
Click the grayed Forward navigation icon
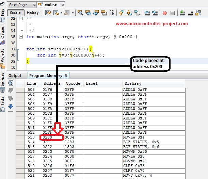tap(67, 13)
